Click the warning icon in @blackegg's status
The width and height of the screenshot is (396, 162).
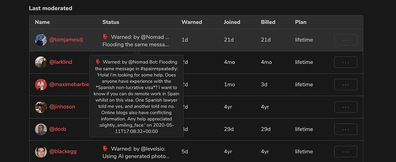point(105,149)
